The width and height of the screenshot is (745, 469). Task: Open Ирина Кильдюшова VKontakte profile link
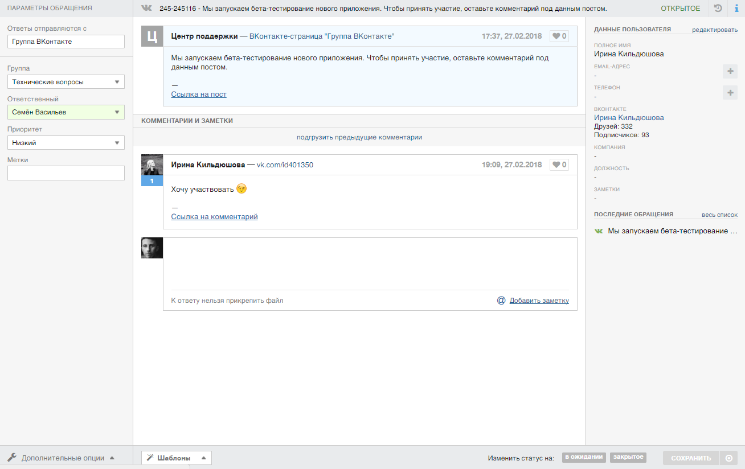tap(629, 118)
